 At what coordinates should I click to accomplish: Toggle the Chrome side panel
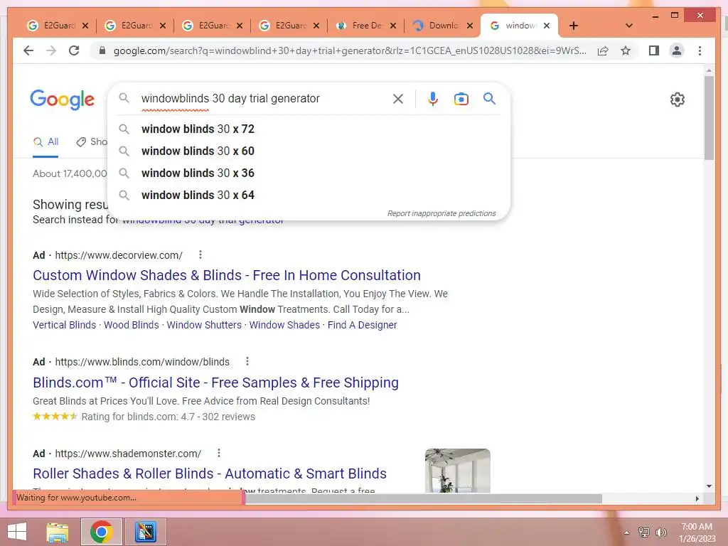[x=654, y=50]
